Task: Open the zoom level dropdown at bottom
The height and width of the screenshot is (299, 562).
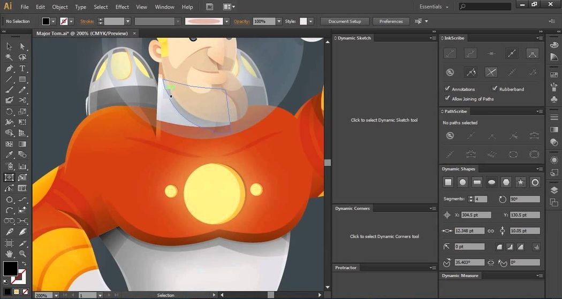Action: tap(56, 295)
